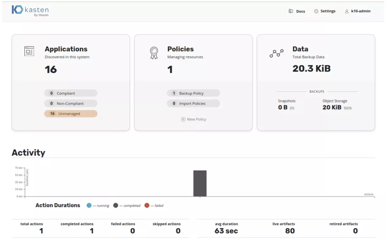Screen dimensions: 387x239
Task: Select the completed action bar in chart
Action: coord(200,183)
